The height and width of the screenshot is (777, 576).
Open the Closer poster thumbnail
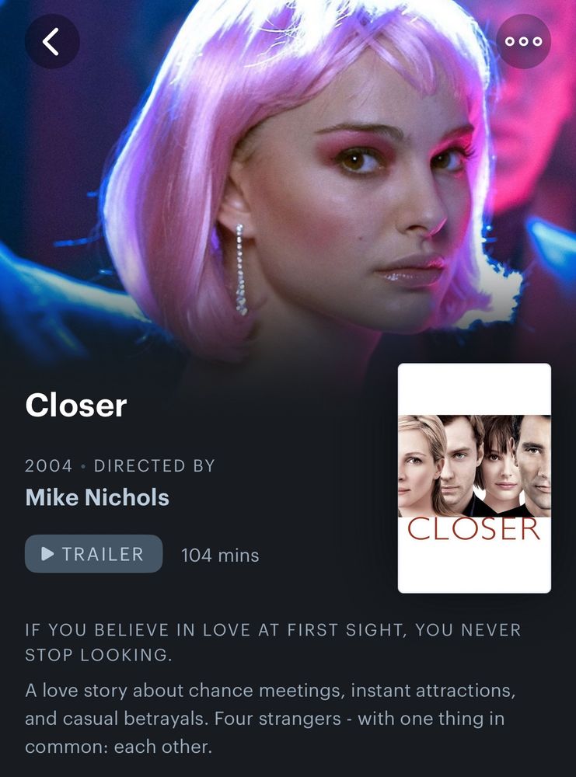point(474,478)
